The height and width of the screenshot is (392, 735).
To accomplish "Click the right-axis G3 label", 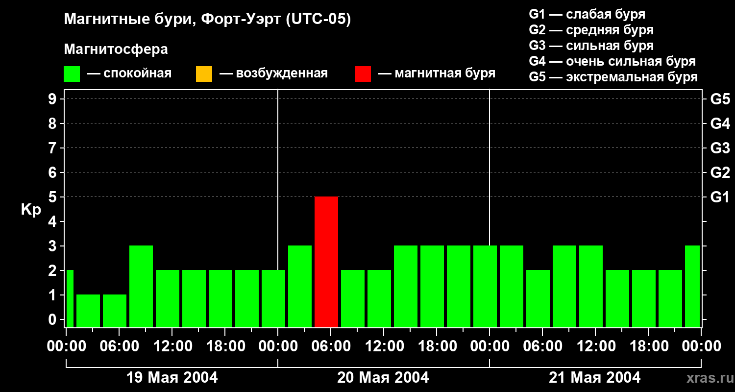I will 720,148.
